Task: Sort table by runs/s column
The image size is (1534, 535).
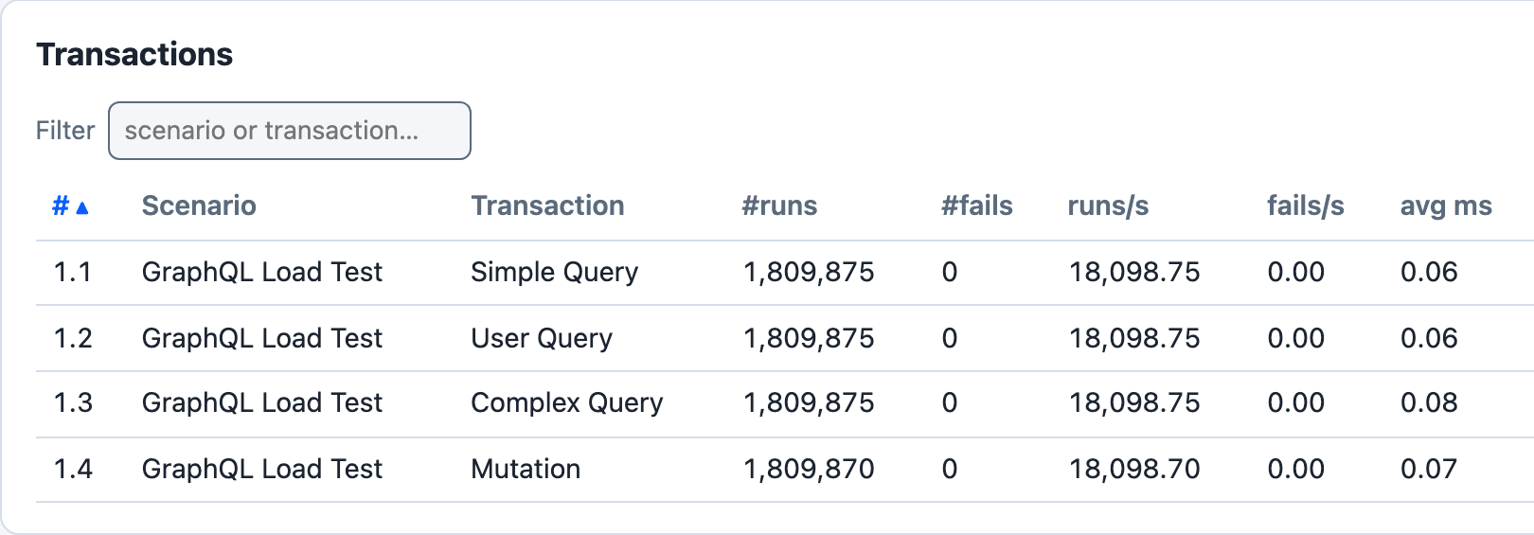Action: (x=1108, y=206)
